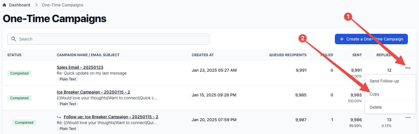Viewport: 419px width, 134px height.
Task: Click the red number 1 annotation marker
Action: pyautogui.click(x=347, y=17)
